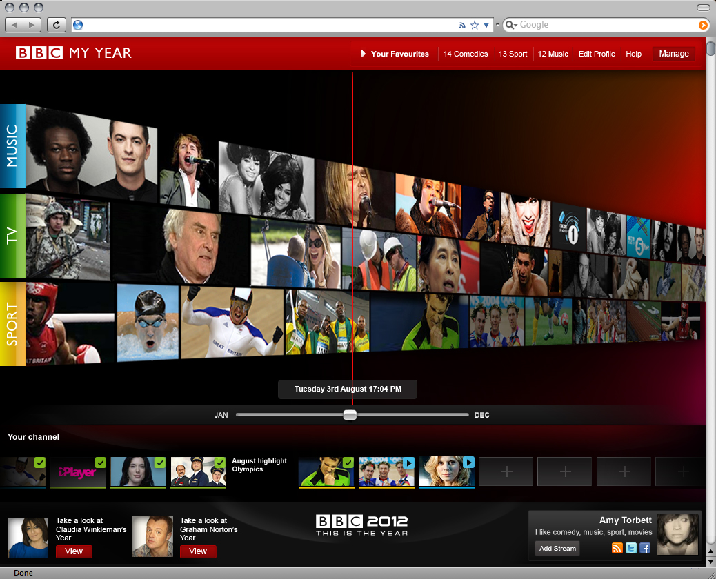Open the Jamaican relay team thumbnail
The height and width of the screenshot is (579, 716).
pos(327,322)
